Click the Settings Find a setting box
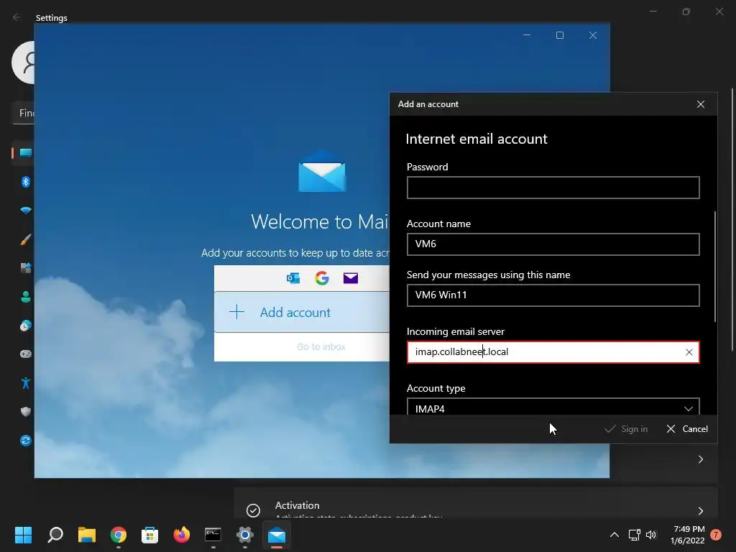736x552 pixels. coord(24,113)
